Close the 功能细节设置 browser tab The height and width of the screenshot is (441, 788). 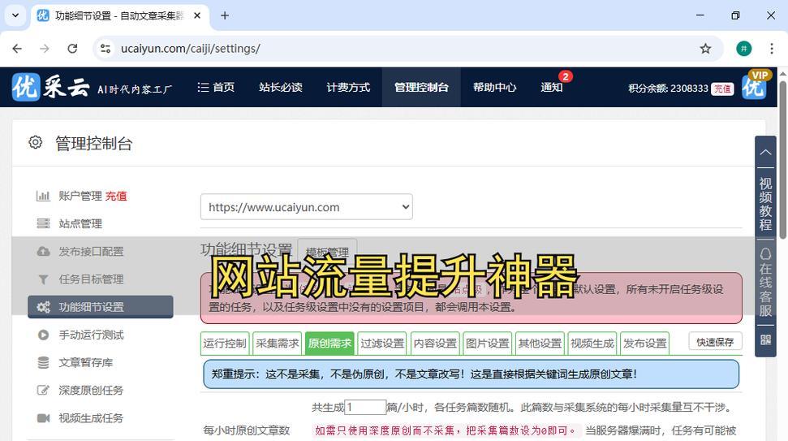point(197,15)
